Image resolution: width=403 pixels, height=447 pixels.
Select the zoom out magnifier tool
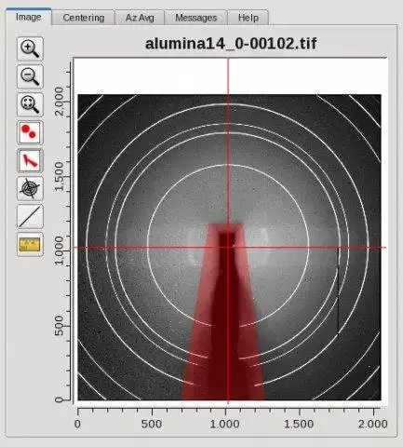click(30, 76)
